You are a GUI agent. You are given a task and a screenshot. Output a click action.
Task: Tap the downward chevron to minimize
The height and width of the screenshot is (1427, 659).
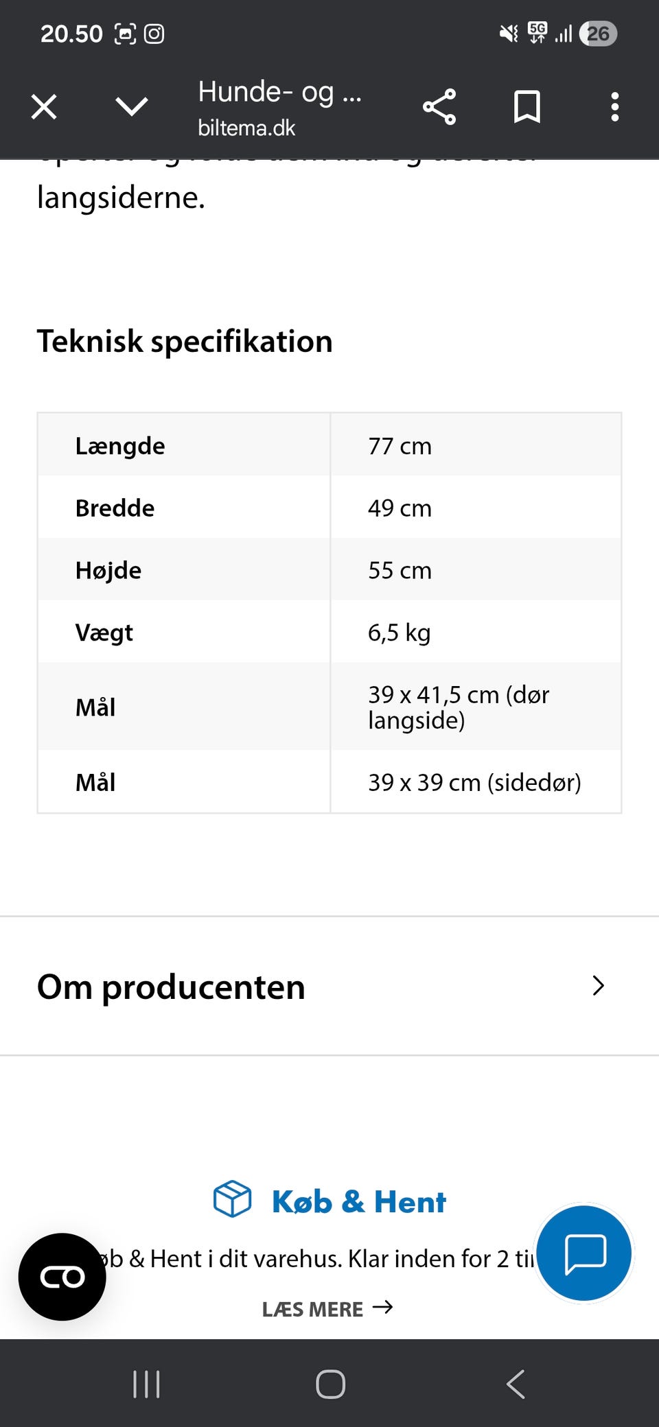point(131,107)
